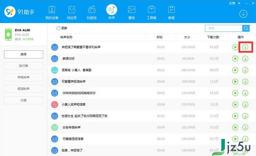Image resolution: width=256 pixels, height=156 pixels.
Task: Play the 00:03 110.00KB ringtone
Action: 235,93
